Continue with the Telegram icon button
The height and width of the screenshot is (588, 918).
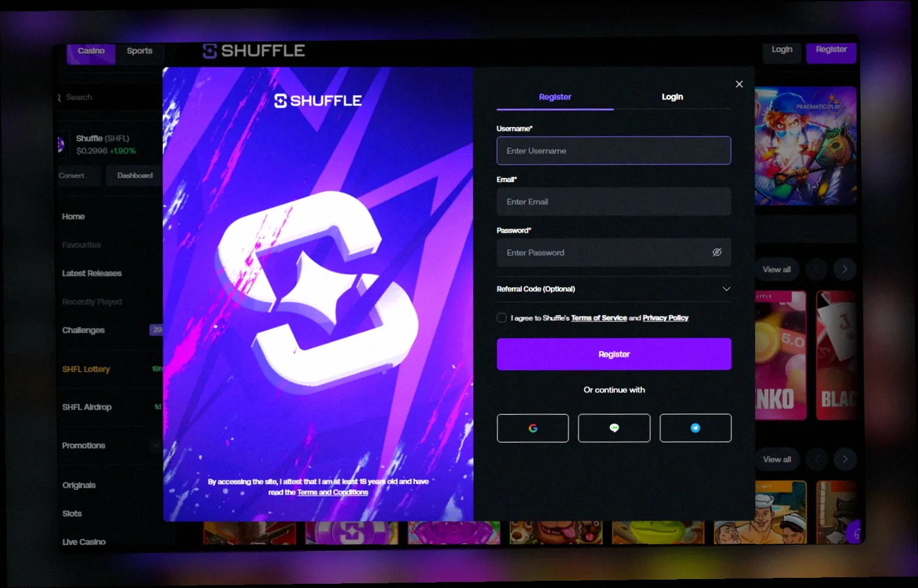coord(695,428)
